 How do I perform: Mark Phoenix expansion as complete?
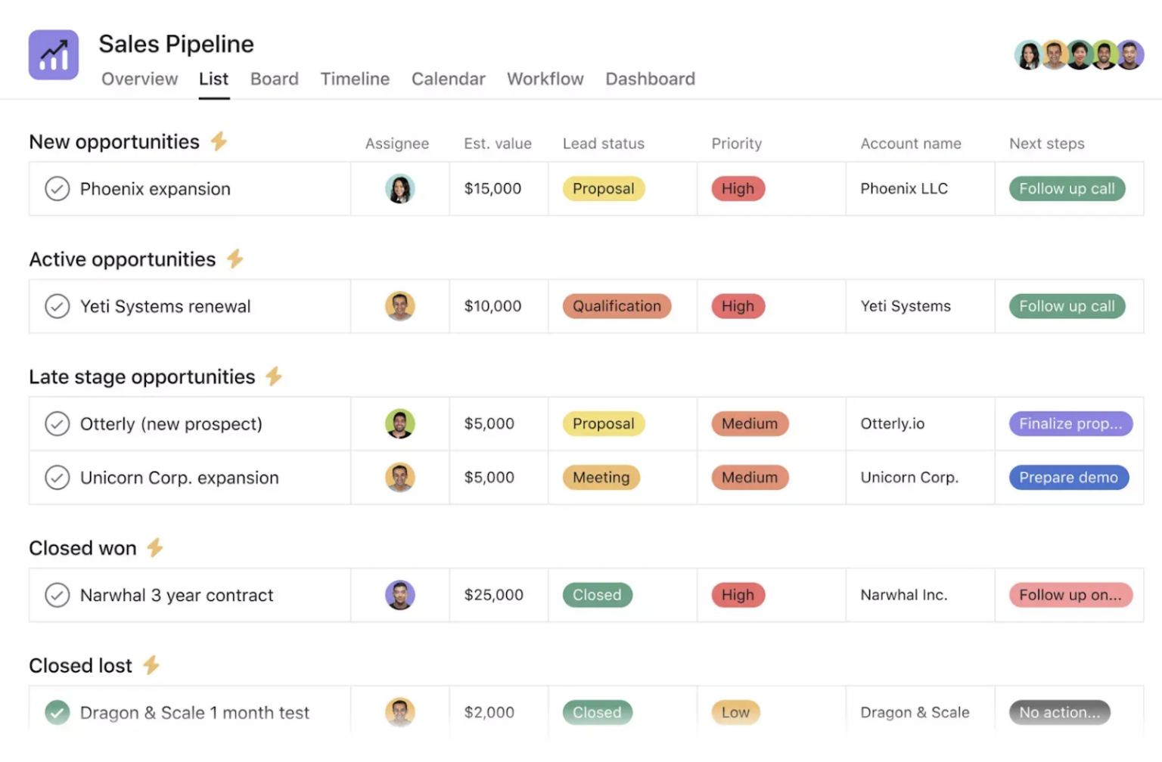pos(57,188)
